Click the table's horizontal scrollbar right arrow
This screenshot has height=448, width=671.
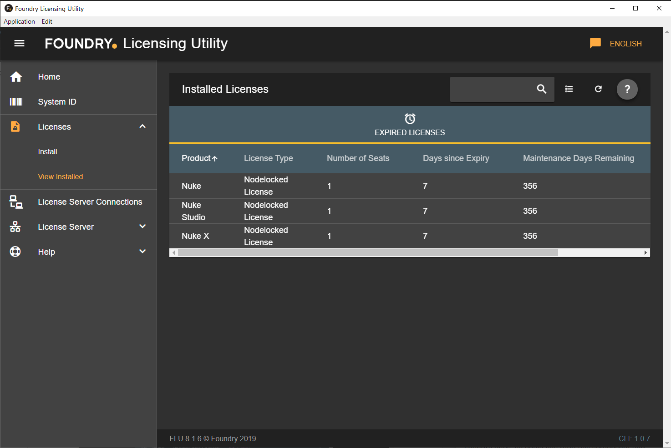[646, 253]
